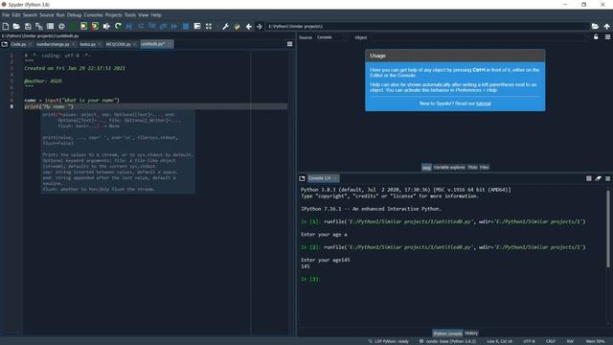
Task: Open the Consoles menu
Action: 93,15
